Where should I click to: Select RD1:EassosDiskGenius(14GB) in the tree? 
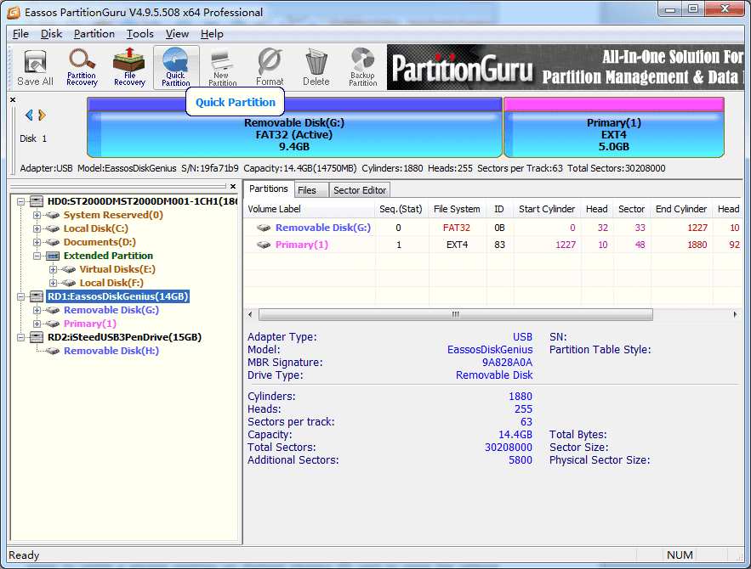[x=117, y=296]
